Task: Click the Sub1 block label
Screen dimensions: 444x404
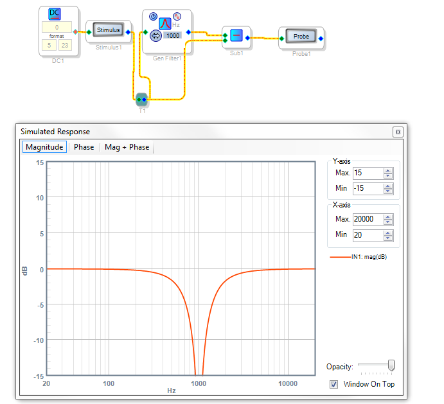Action: (x=236, y=53)
